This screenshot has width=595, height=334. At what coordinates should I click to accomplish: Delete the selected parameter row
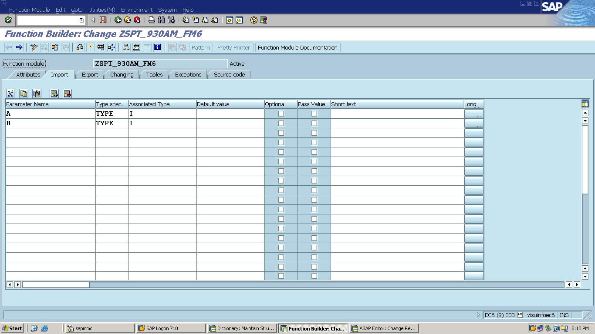(67, 94)
